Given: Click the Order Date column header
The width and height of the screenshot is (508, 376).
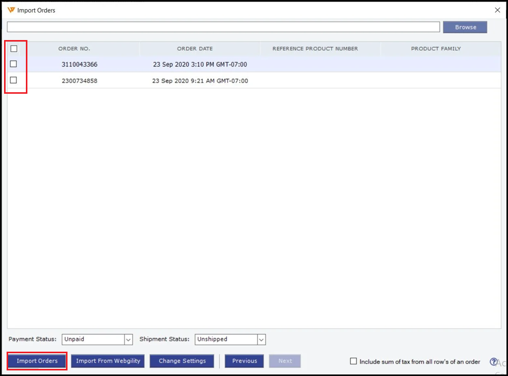Looking at the screenshot, I should pos(195,49).
